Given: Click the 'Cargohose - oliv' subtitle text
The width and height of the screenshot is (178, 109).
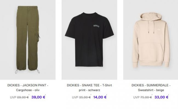Looking at the screenshot, I should tap(28, 90).
